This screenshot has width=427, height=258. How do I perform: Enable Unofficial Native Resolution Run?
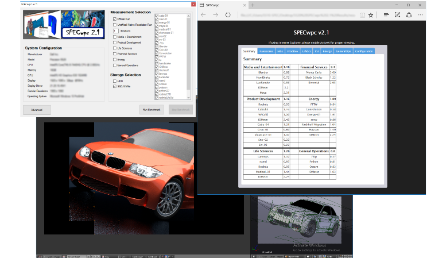(x=115, y=25)
